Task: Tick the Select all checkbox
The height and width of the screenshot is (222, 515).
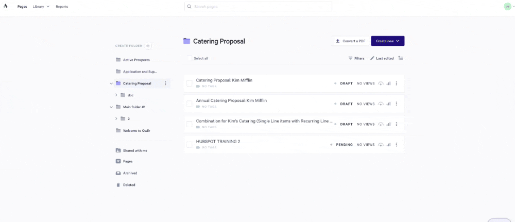Action: coord(189,58)
